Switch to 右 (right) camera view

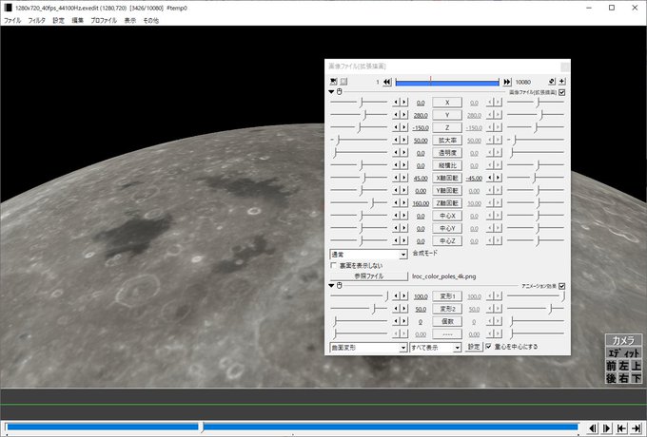623,378
